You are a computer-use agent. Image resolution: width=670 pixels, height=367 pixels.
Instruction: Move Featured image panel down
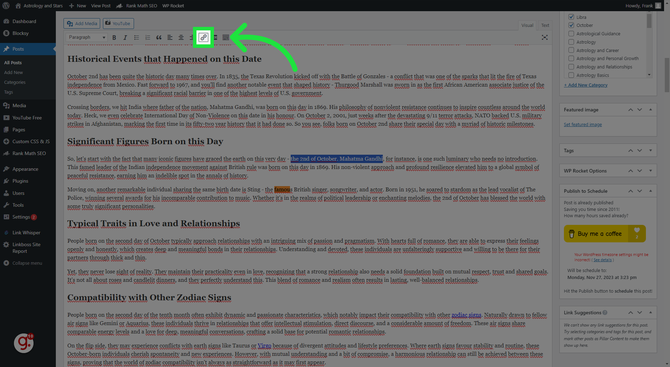640,110
